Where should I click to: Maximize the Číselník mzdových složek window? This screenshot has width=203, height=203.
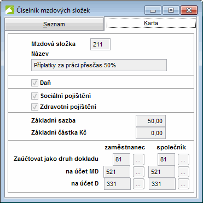pyautogui.click(x=171, y=10)
